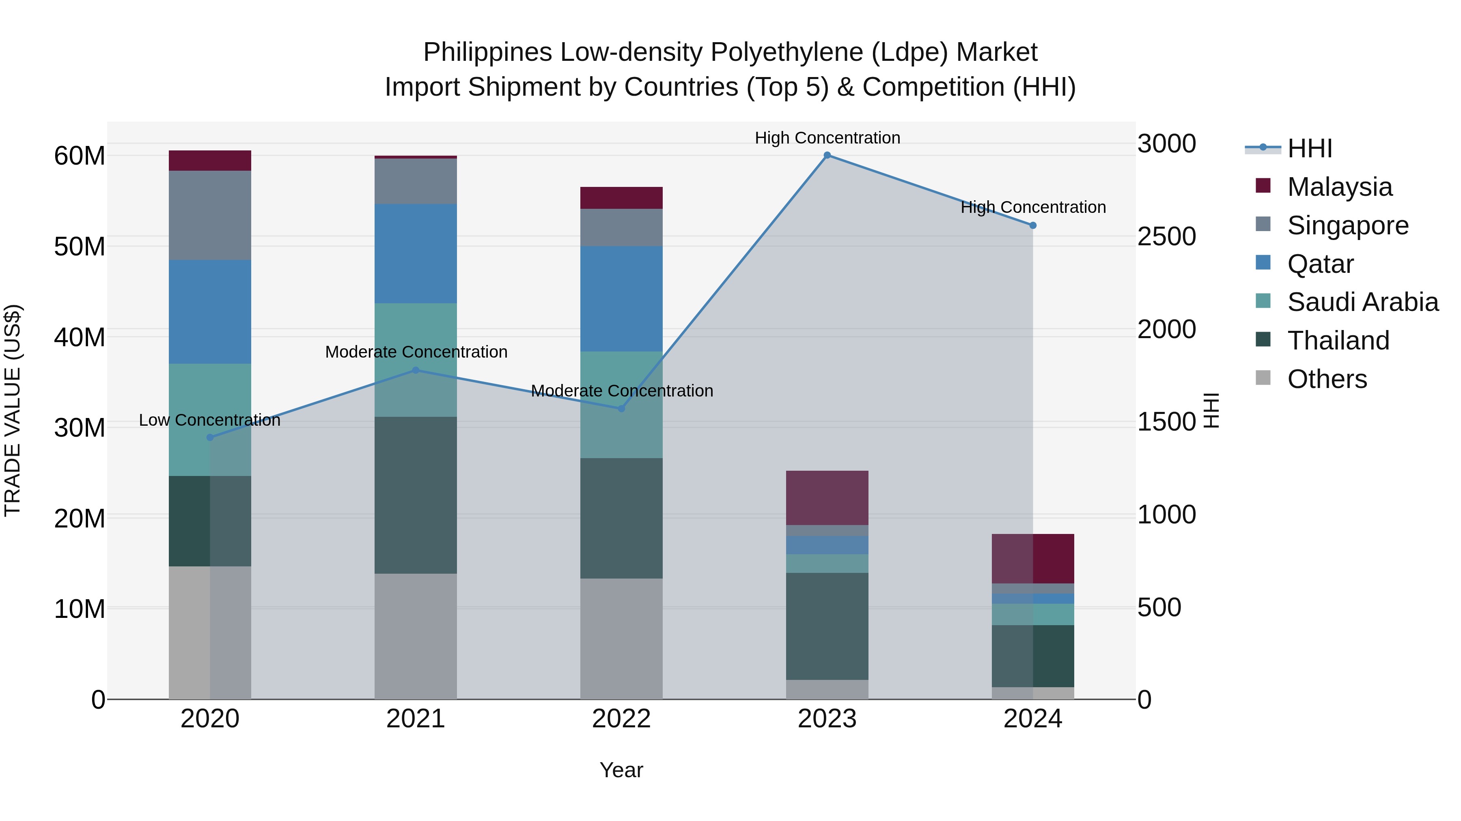Viewport: 1461px width, 821px height.
Task: Click the 60M y-axis tick label
Action: click(80, 156)
